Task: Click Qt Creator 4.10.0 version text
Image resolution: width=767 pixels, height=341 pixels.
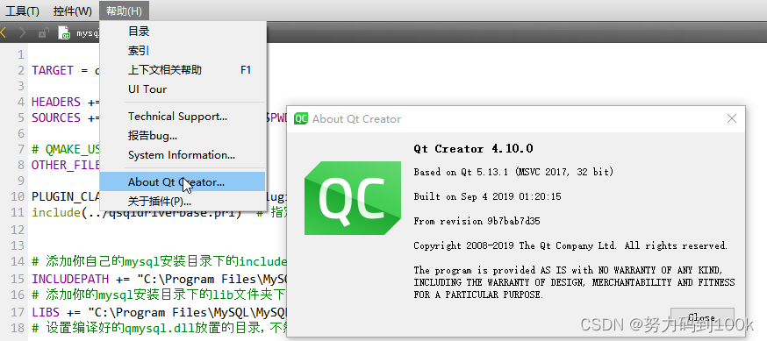Action: click(x=474, y=148)
